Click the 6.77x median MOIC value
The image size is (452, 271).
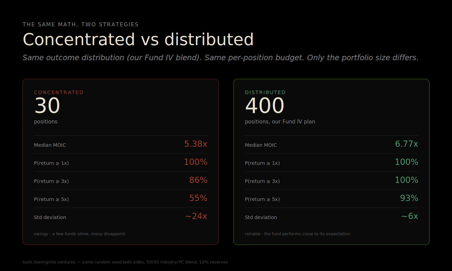coord(406,144)
